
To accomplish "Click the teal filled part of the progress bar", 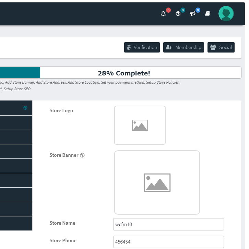I will click(x=20, y=73).
